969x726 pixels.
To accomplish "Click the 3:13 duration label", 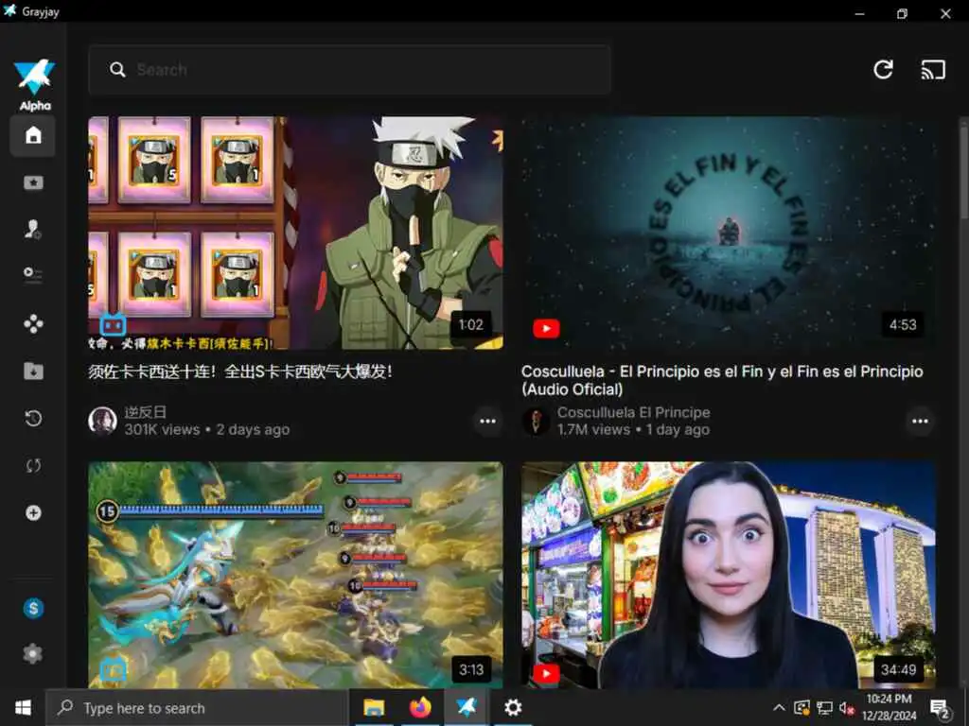I will click(x=471, y=670).
